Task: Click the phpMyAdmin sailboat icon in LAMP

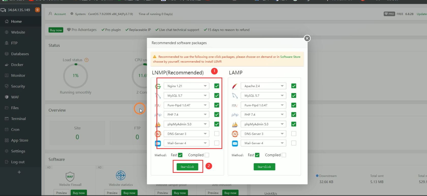Action: pyautogui.click(x=235, y=124)
